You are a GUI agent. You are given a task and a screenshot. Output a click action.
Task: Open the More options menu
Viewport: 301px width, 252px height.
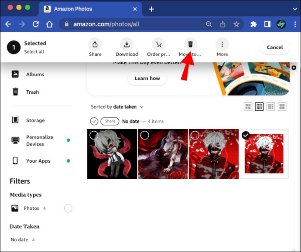pyautogui.click(x=222, y=44)
